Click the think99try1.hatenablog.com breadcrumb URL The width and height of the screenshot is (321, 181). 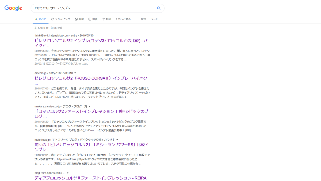click(x=64, y=36)
